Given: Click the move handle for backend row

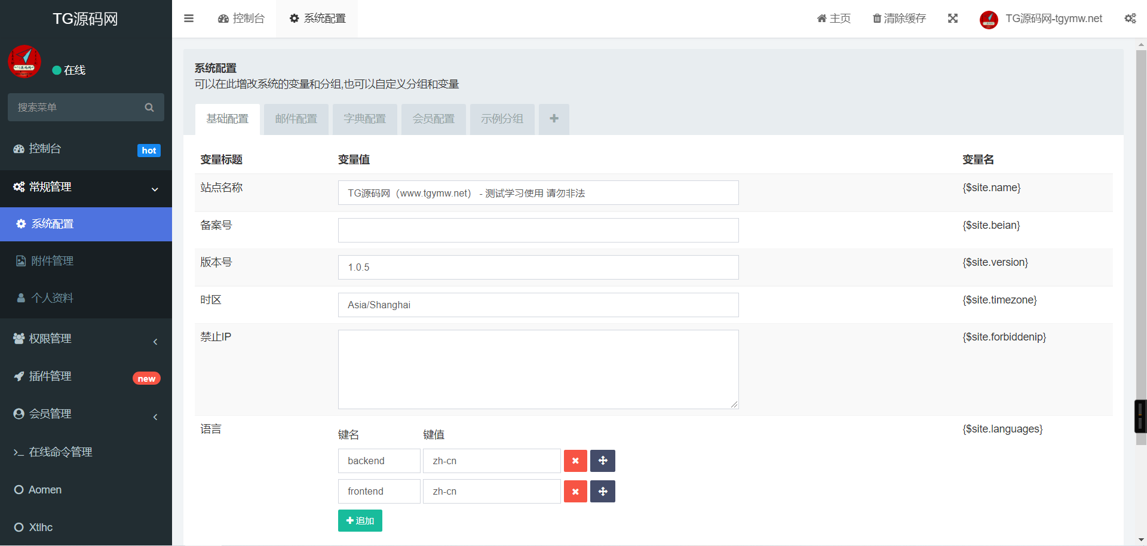Looking at the screenshot, I should (603, 461).
